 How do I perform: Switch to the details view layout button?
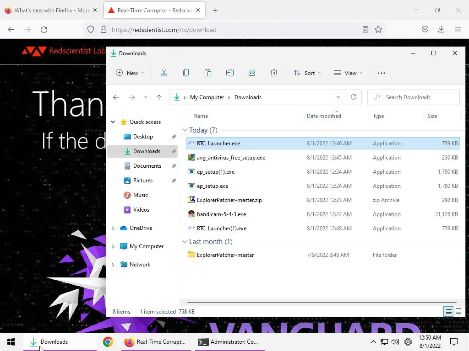coord(449,312)
